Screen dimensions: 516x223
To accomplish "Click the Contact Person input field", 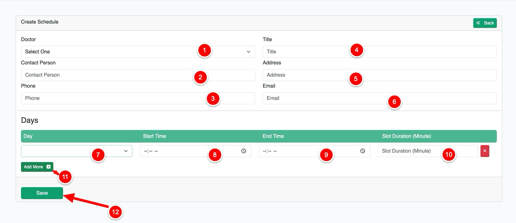I will click(x=138, y=75).
